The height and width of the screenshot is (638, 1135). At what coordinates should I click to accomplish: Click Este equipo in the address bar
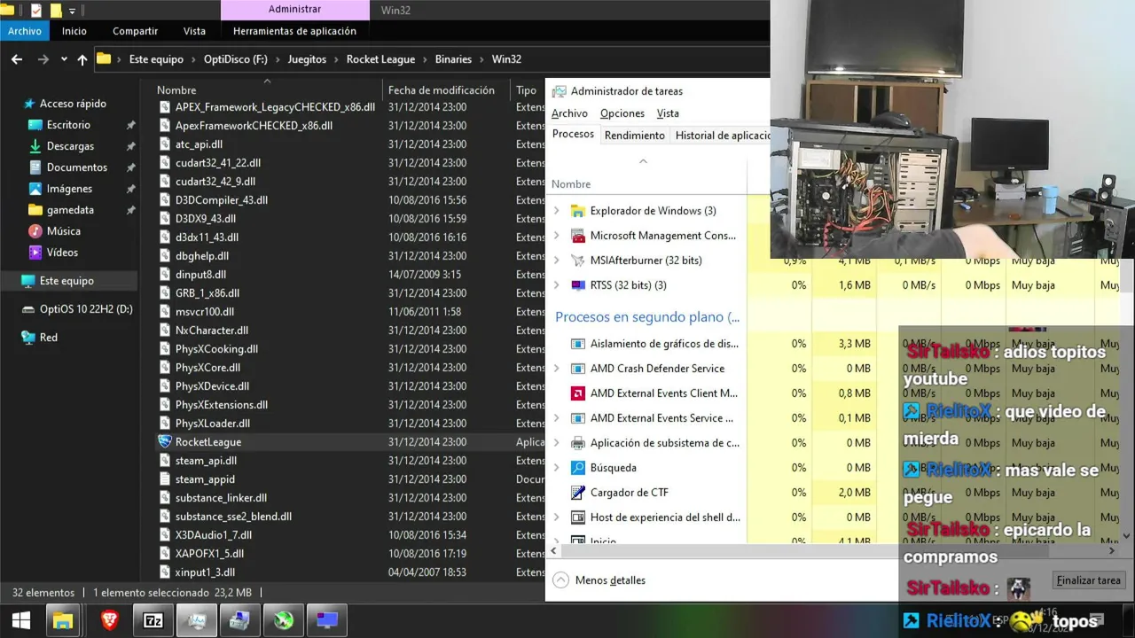(x=156, y=59)
